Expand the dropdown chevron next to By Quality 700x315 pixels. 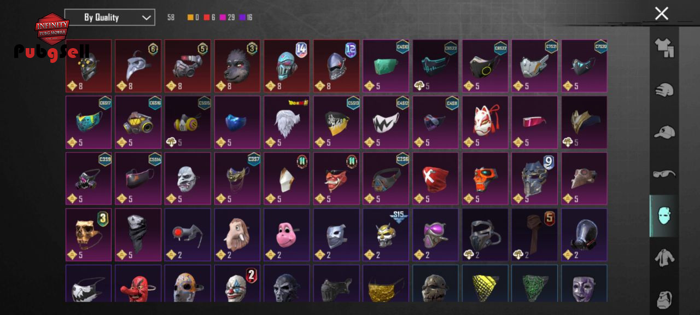tap(146, 17)
